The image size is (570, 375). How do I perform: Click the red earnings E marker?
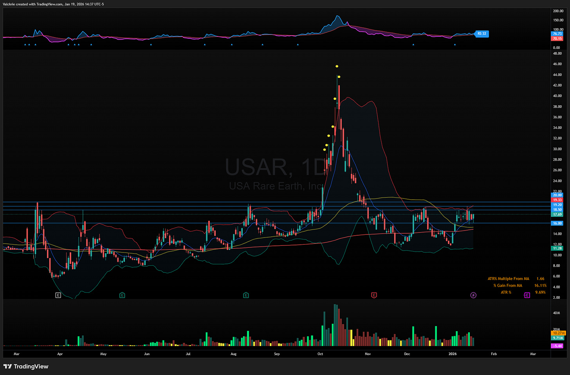pos(374,295)
